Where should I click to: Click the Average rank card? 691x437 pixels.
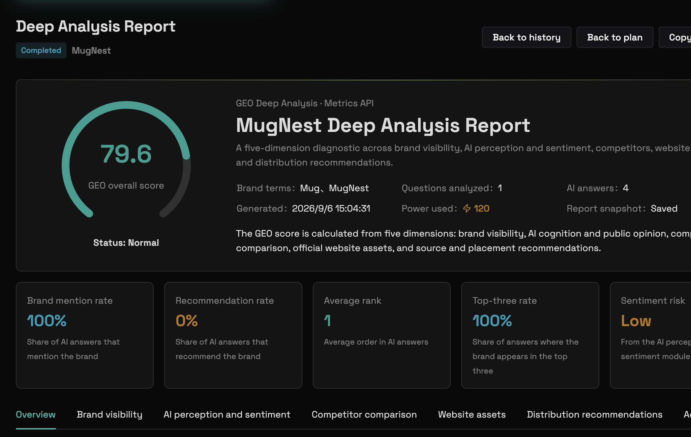point(382,335)
